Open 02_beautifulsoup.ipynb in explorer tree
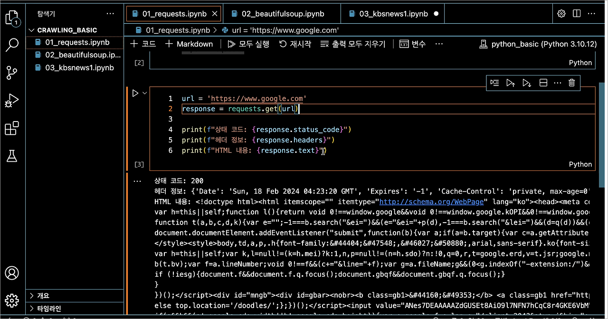 click(x=75, y=55)
